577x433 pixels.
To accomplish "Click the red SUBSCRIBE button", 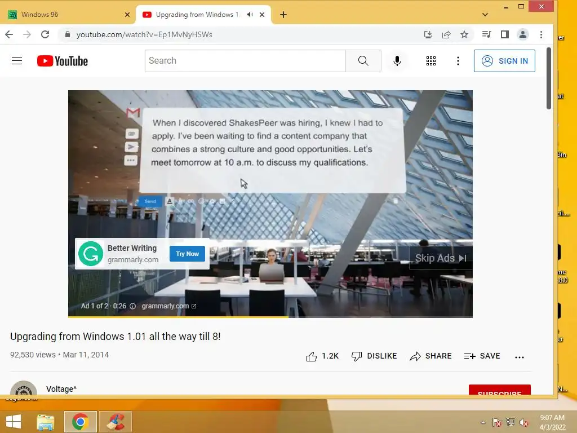I will tap(500, 390).
